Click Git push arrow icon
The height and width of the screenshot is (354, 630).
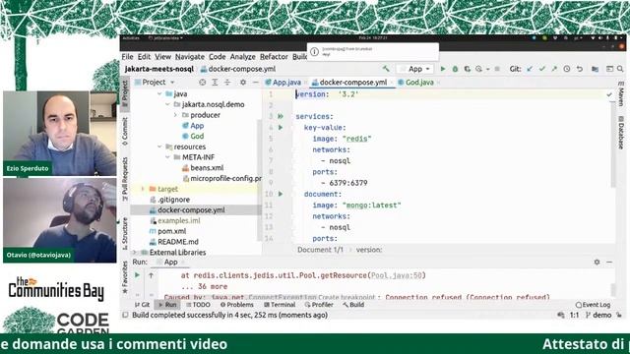pos(554,69)
